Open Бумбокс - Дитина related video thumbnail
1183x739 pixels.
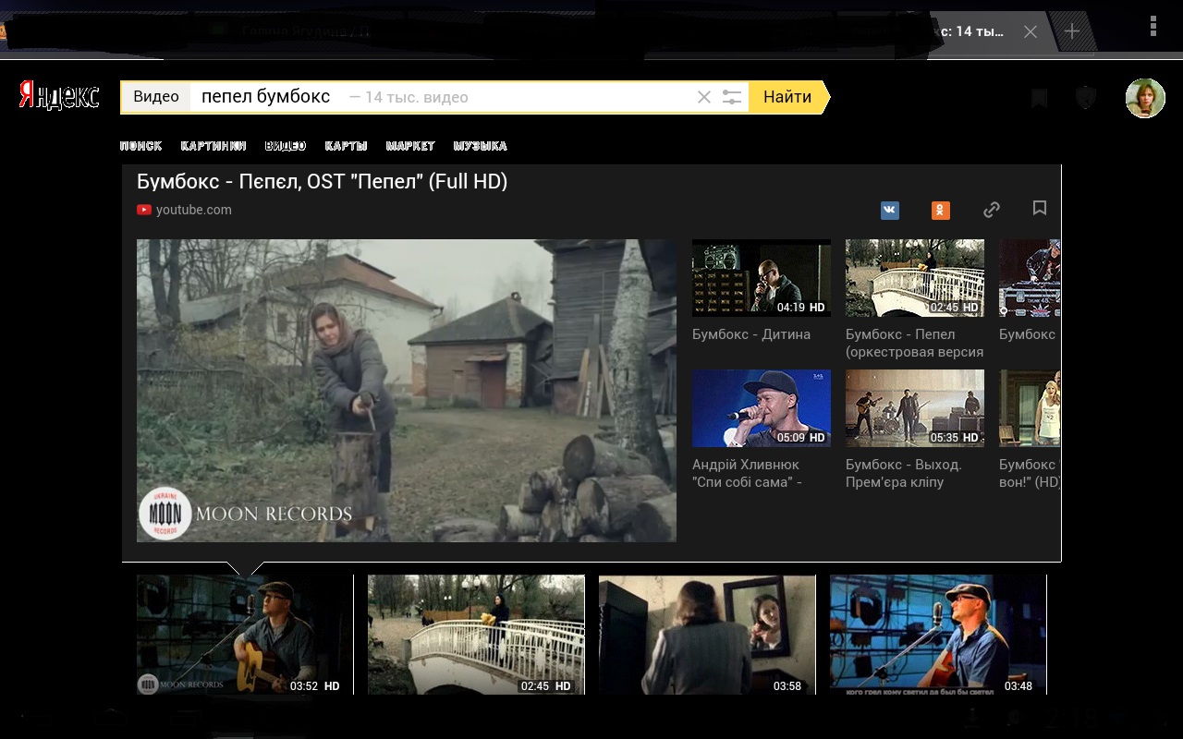point(761,278)
